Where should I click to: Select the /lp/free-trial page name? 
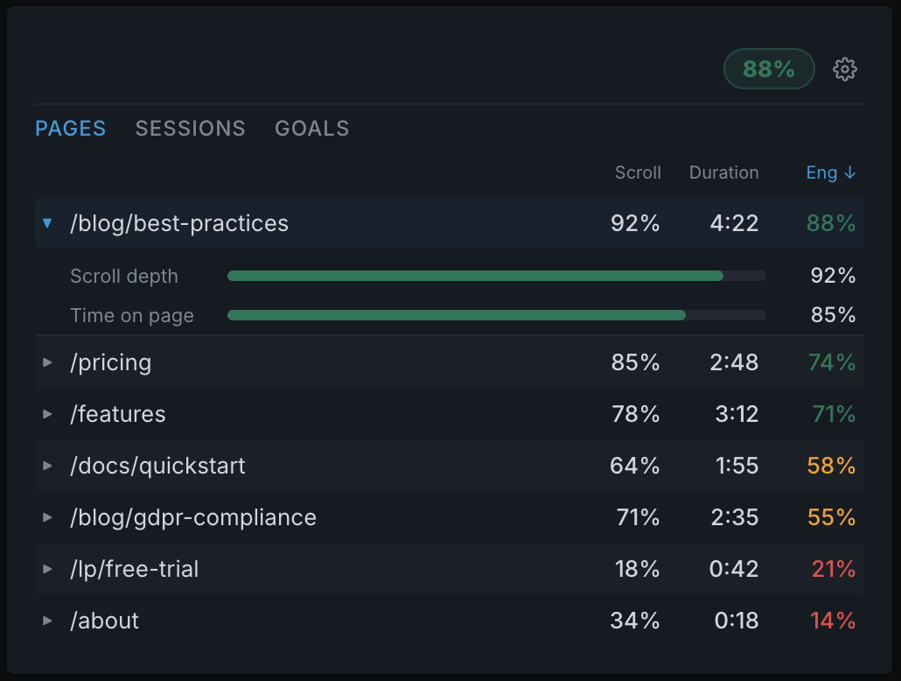(x=134, y=569)
